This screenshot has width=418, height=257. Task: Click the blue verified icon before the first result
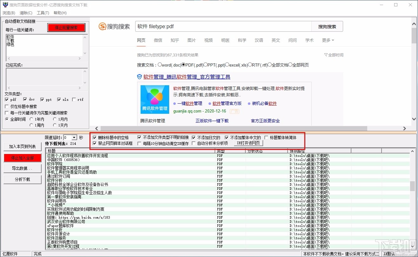tap(139, 77)
